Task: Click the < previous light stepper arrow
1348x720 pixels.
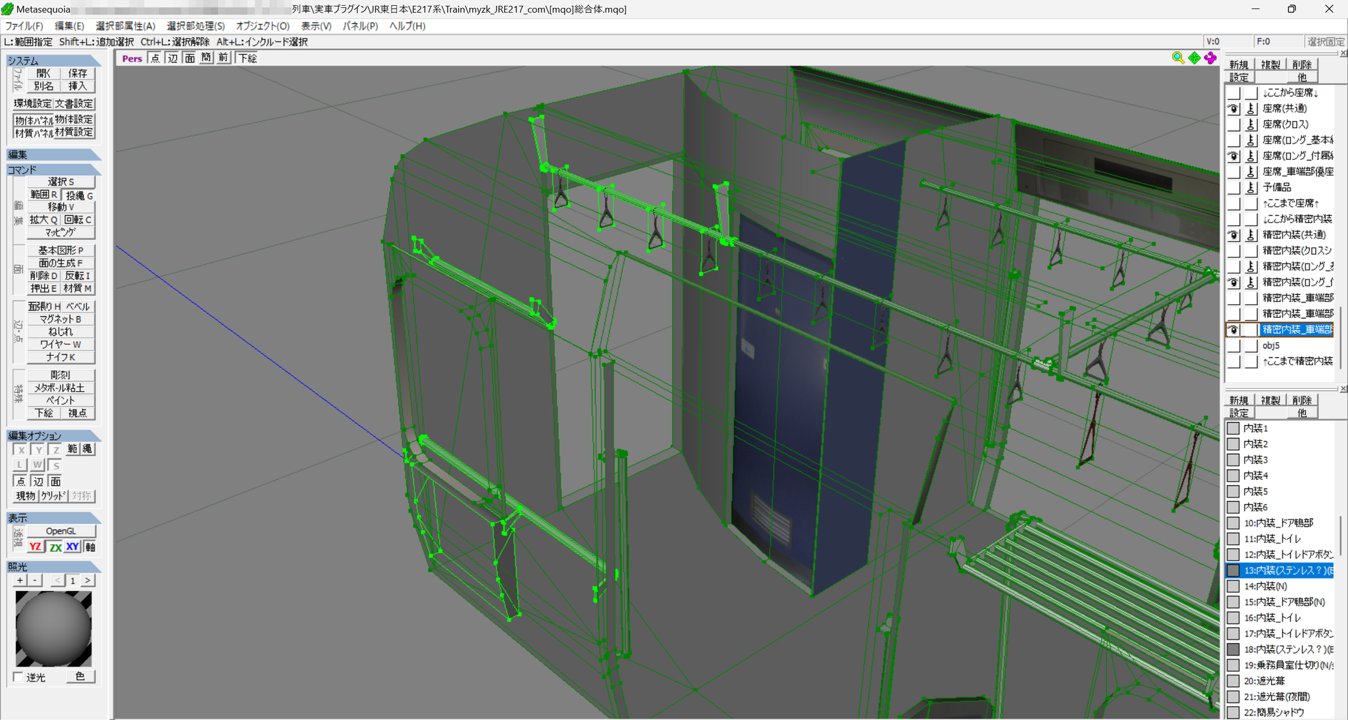Action: [58, 580]
